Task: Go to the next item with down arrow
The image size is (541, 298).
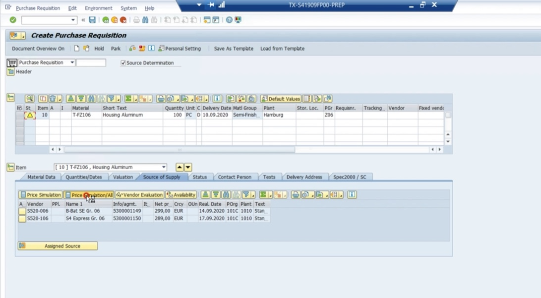Action: pos(188,167)
